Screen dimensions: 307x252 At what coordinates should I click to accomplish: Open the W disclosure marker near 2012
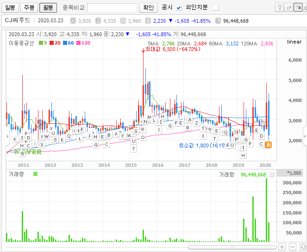(x=47, y=137)
